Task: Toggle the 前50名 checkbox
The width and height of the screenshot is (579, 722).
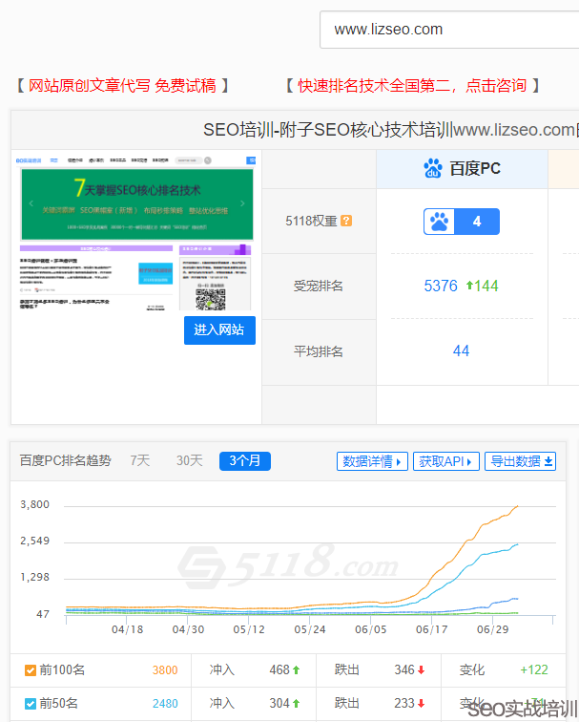Action: (31, 704)
